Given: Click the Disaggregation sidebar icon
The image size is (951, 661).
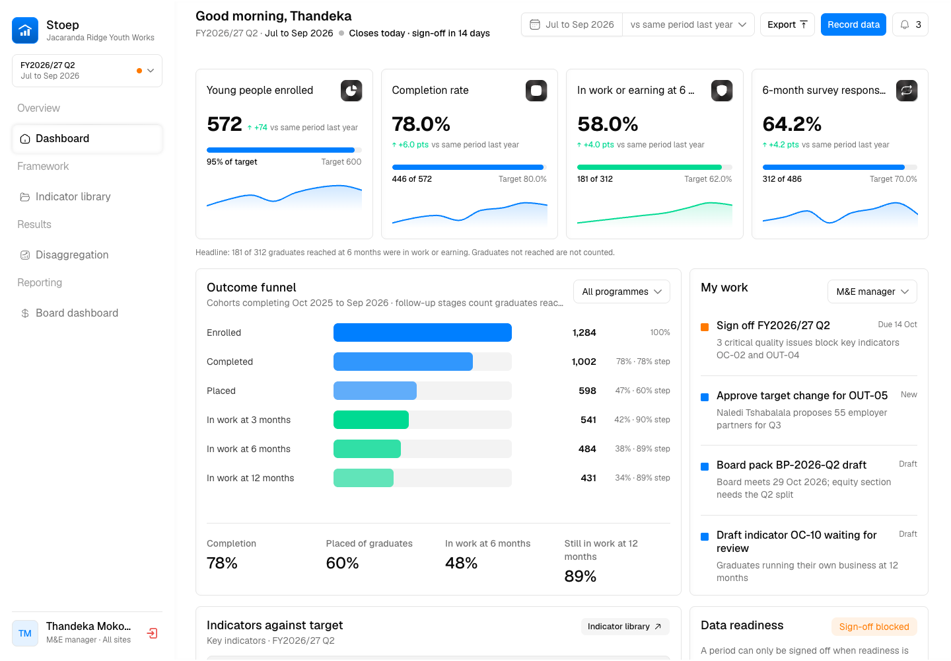Looking at the screenshot, I should [25, 255].
